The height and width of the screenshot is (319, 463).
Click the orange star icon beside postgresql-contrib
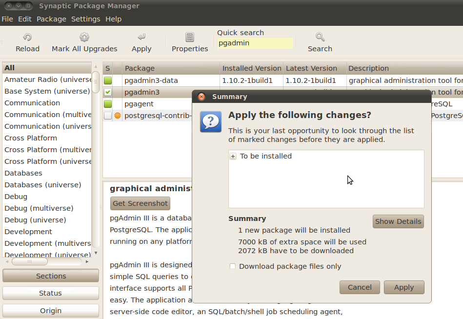(118, 116)
